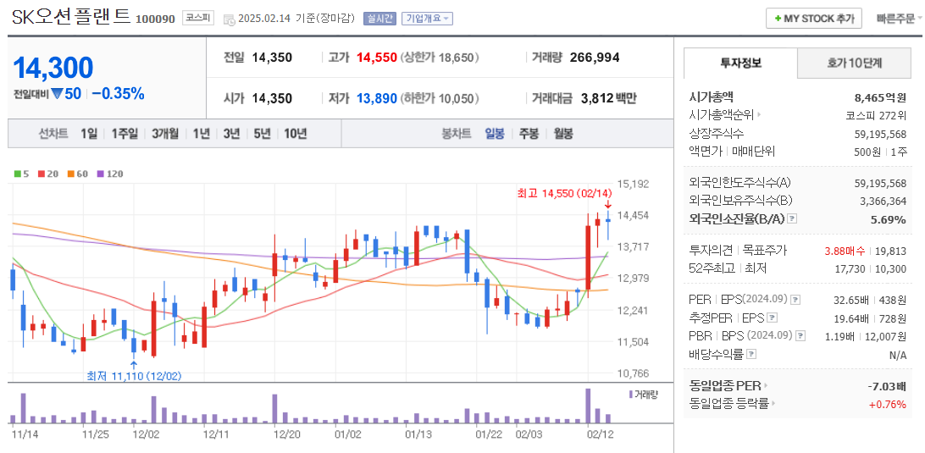Click the question mark icon next to 외국인소진율(B/A)
Screen dimensions: 925x453
792,218
